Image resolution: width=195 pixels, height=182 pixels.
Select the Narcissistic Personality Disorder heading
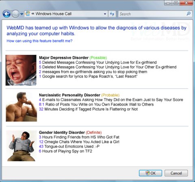point(69,95)
